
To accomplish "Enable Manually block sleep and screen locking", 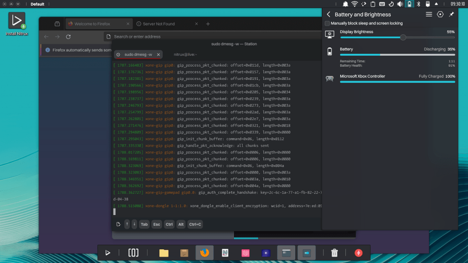I will (x=327, y=23).
